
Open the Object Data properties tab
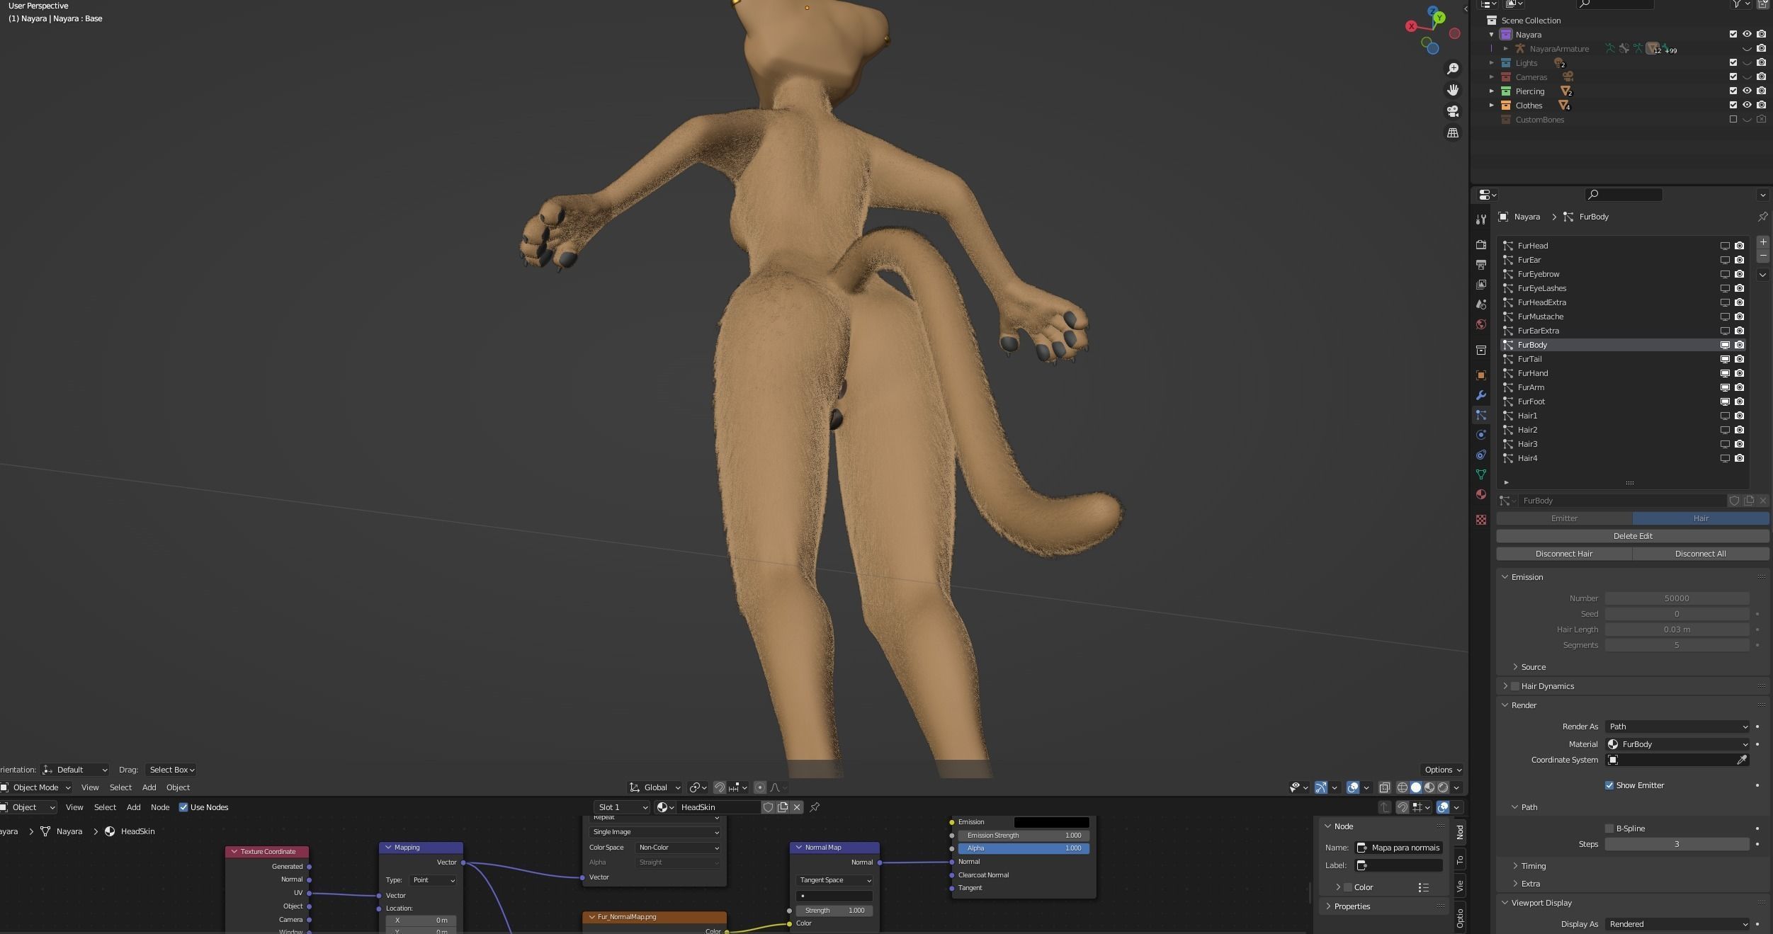1480,474
